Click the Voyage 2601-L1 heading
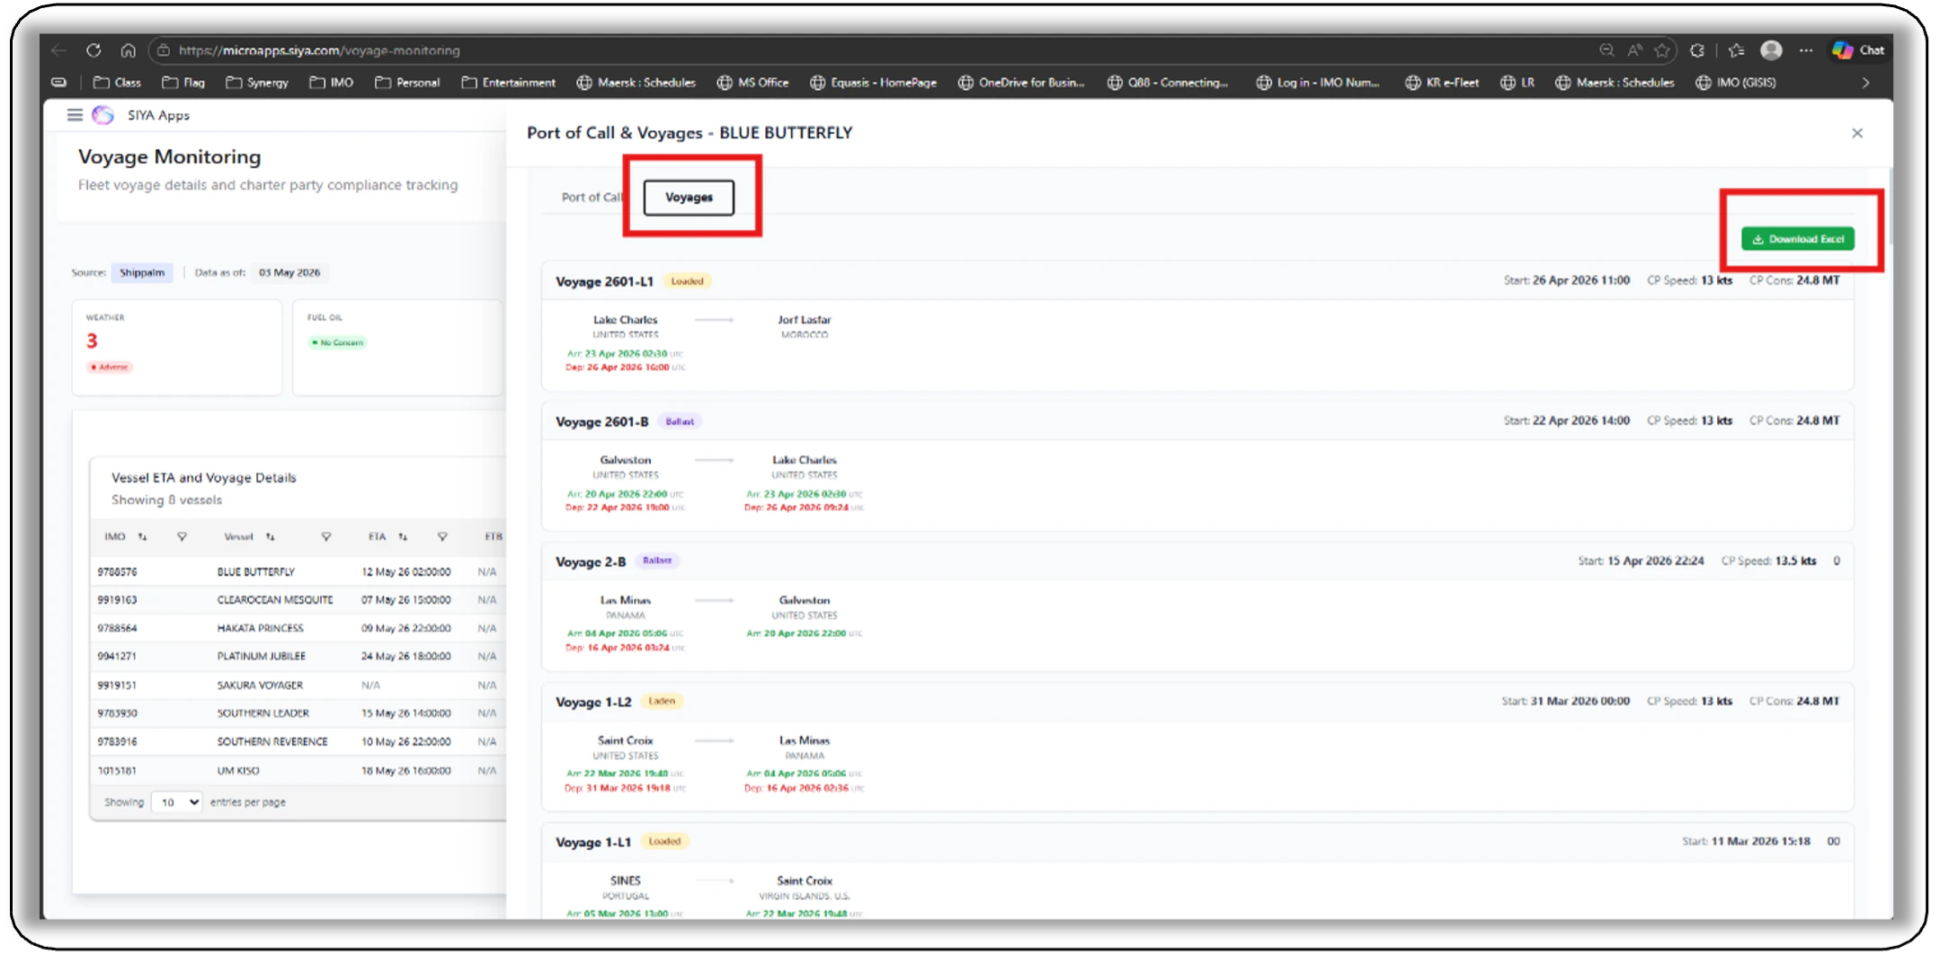This screenshot has width=1940, height=955. tap(604, 282)
